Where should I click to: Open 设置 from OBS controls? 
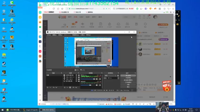pos(128,85)
